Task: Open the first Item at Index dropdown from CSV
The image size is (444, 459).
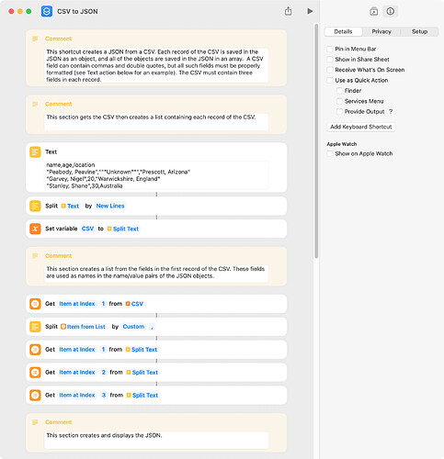Action: pyautogui.click(x=77, y=304)
